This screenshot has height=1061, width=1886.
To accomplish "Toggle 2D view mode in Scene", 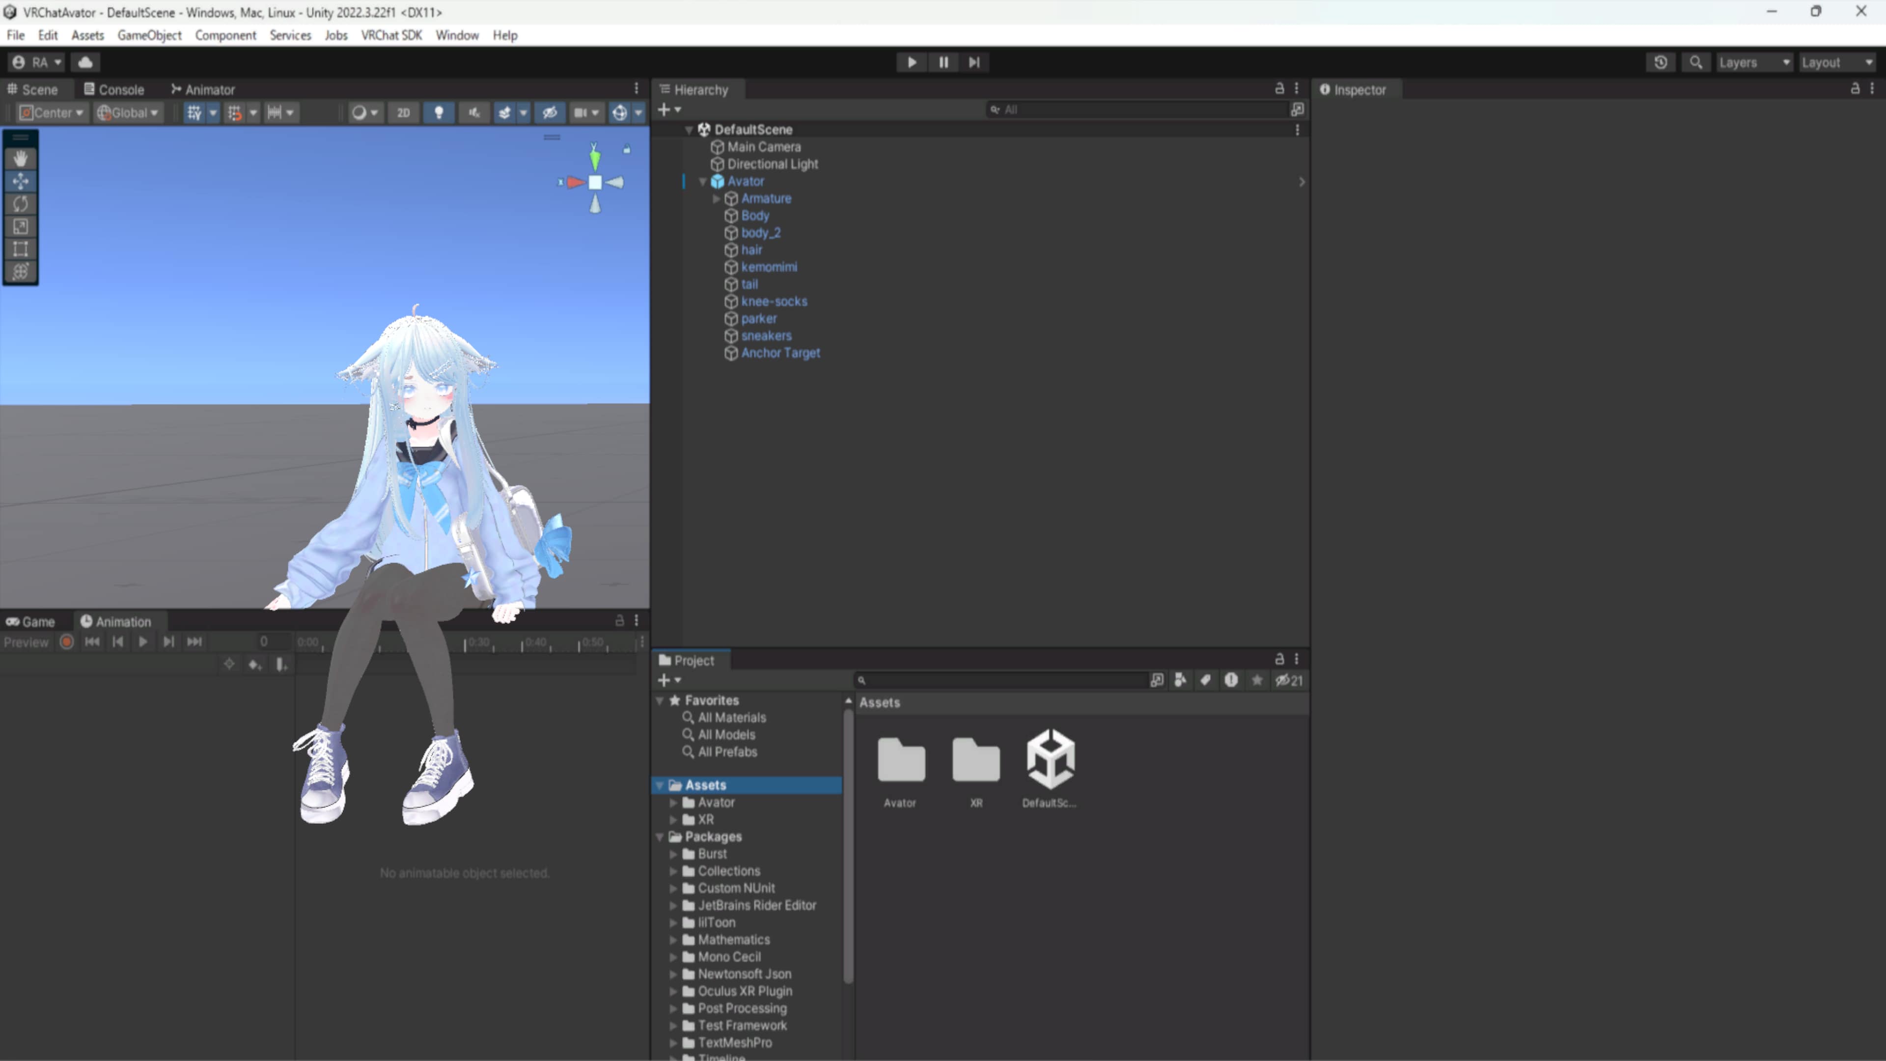I will coord(403,113).
